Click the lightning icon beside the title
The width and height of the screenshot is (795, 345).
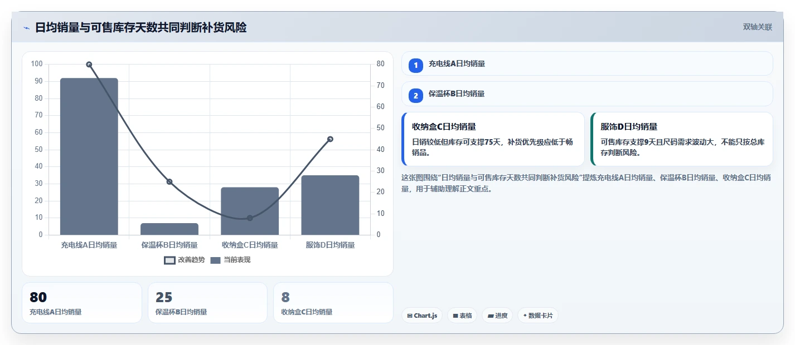26,28
